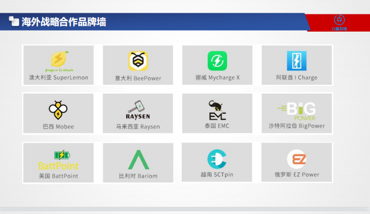Click the 越南 SCTpin caption
This screenshot has width=370, height=214.
tap(217, 175)
